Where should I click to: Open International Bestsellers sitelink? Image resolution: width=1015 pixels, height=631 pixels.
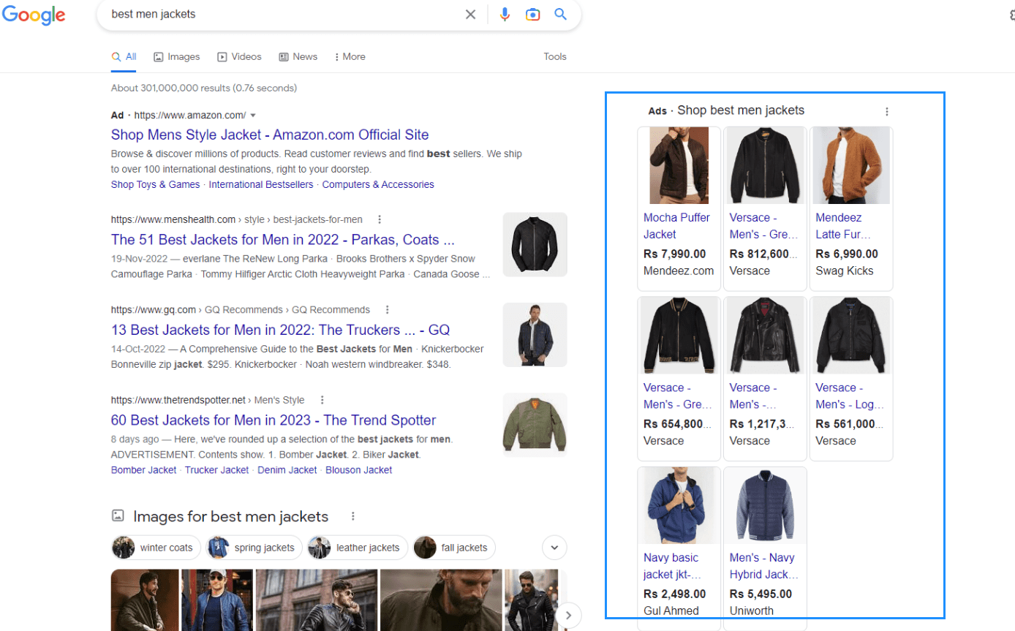[261, 184]
